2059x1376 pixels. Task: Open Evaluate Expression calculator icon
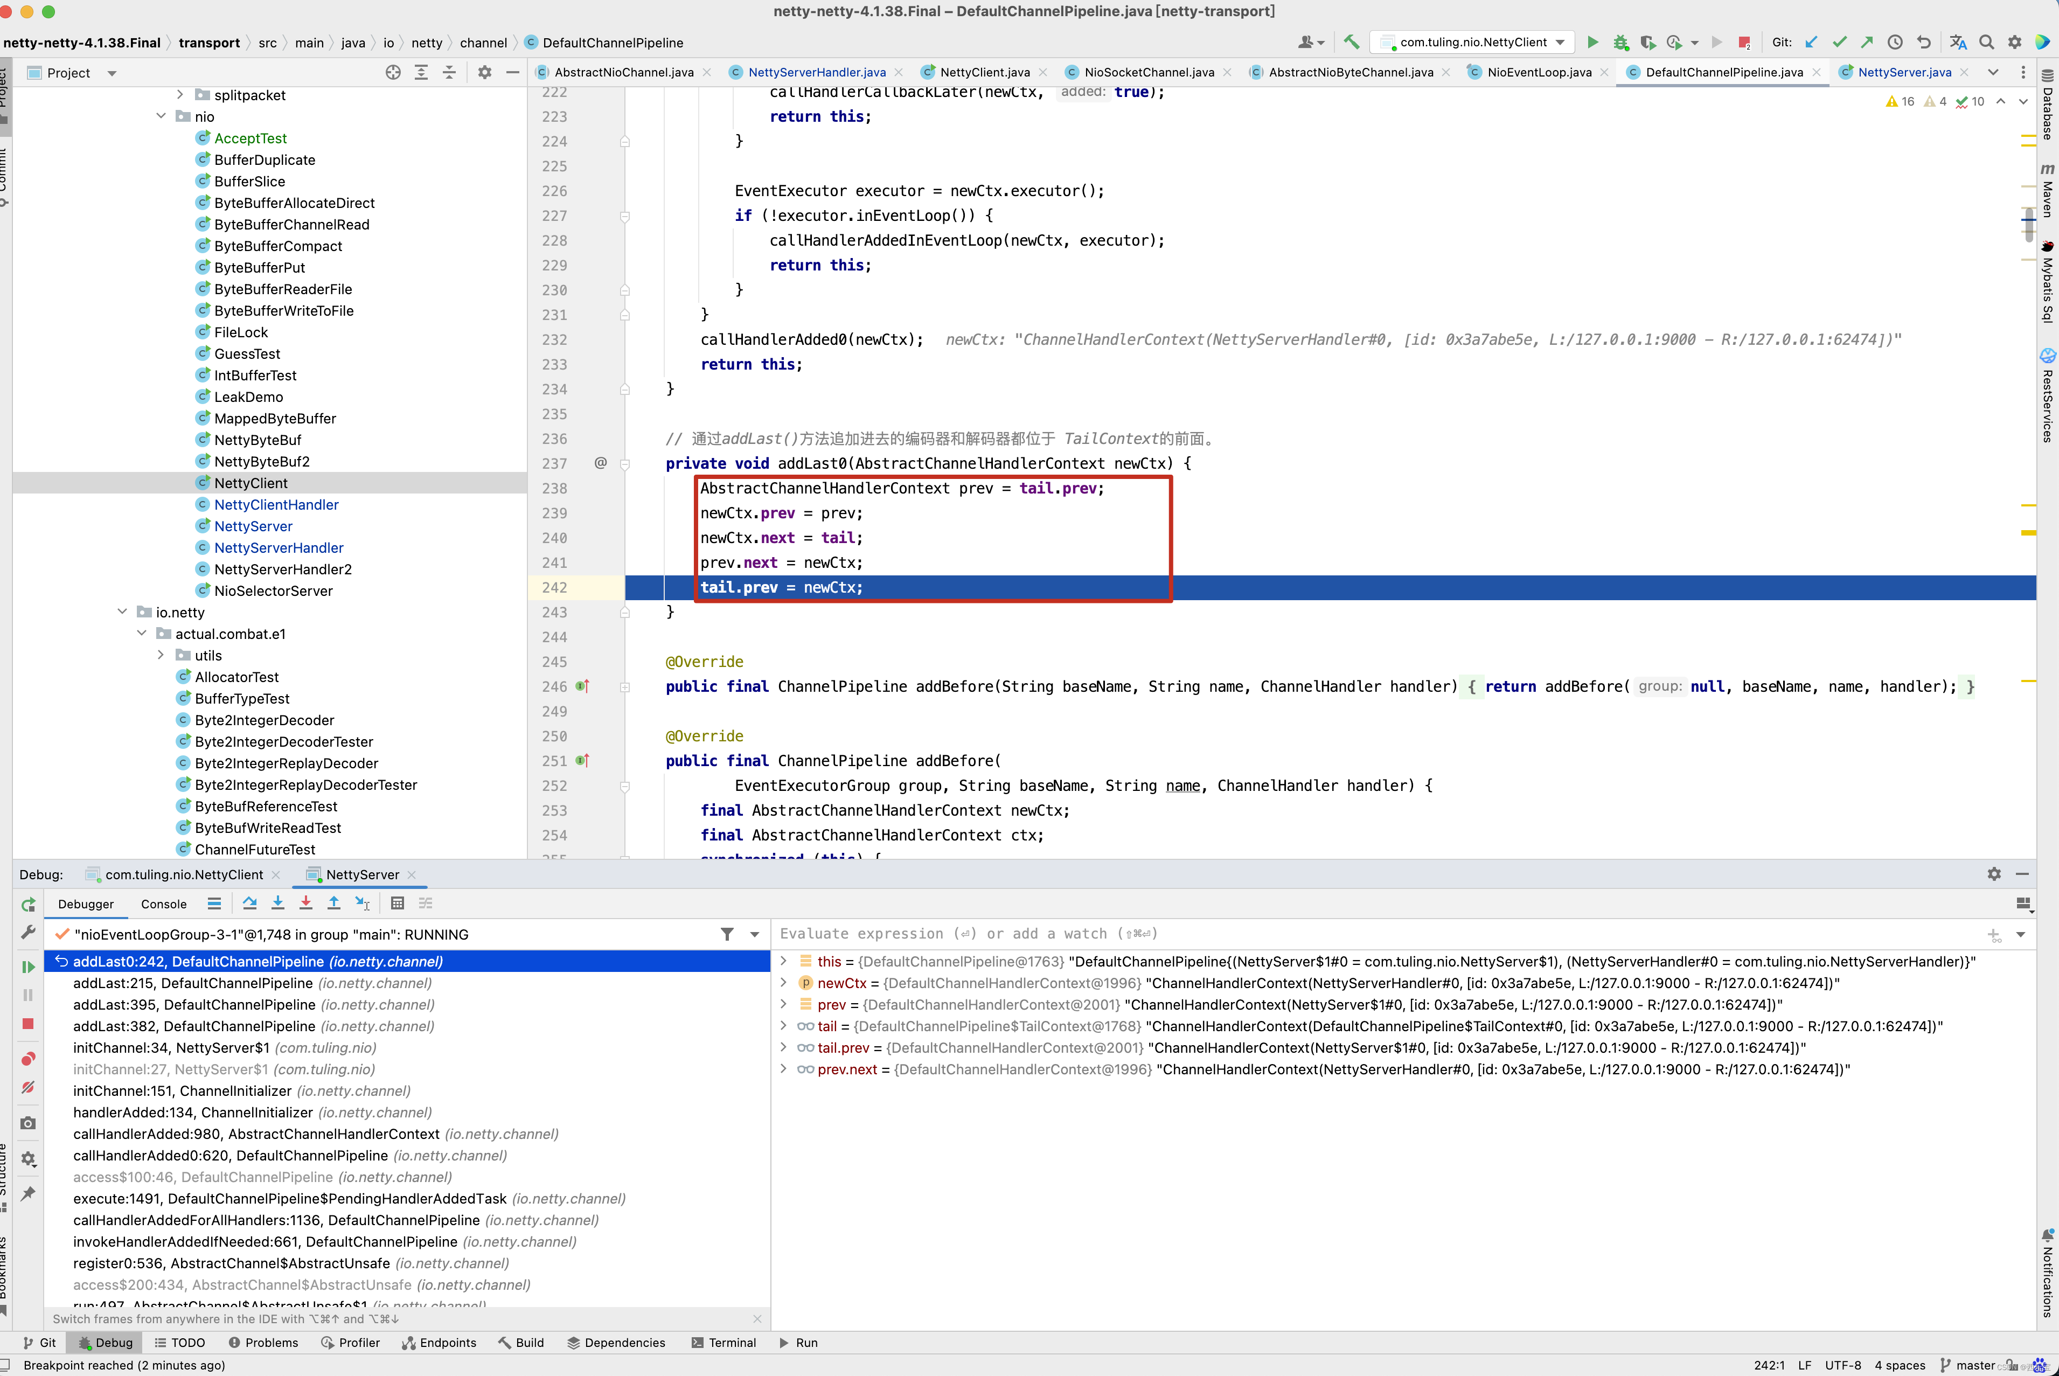[x=398, y=903]
